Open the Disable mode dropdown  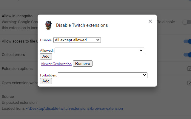77,40
